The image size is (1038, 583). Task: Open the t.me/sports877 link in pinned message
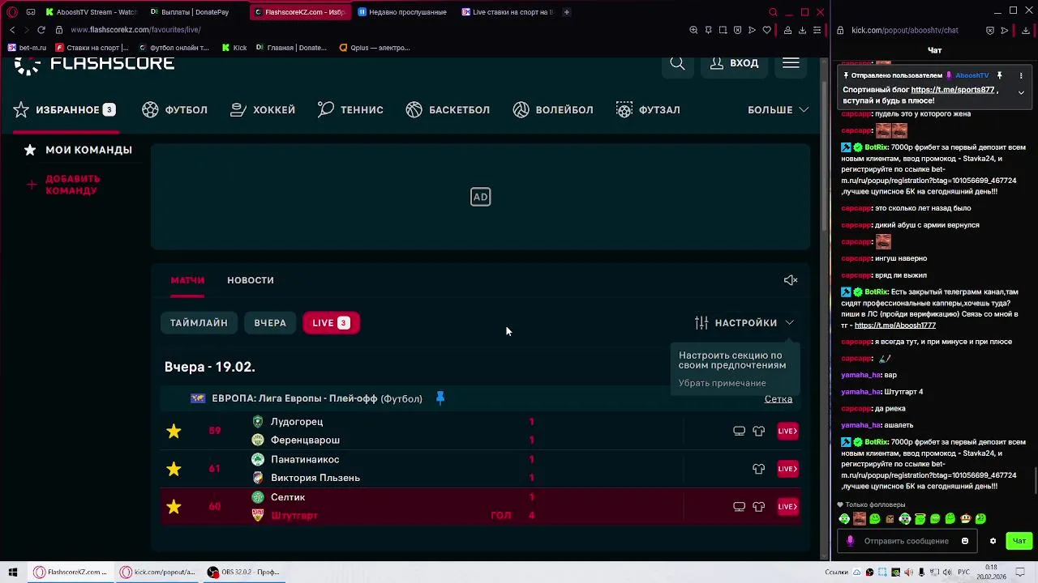click(952, 90)
